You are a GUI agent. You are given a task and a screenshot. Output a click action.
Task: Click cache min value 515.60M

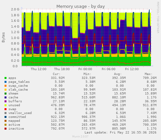tap(88, 97)
